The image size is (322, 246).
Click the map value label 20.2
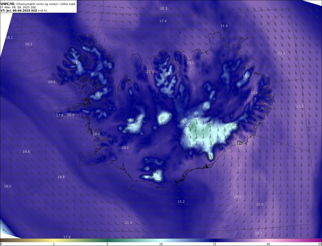coord(28,44)
